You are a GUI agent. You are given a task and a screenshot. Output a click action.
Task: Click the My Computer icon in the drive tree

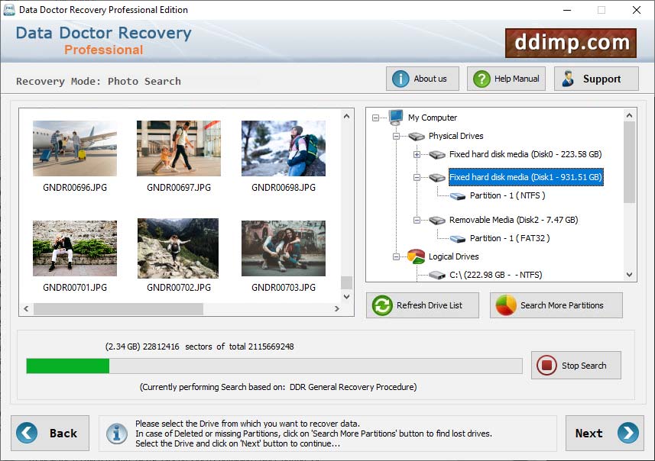(395, 118)
